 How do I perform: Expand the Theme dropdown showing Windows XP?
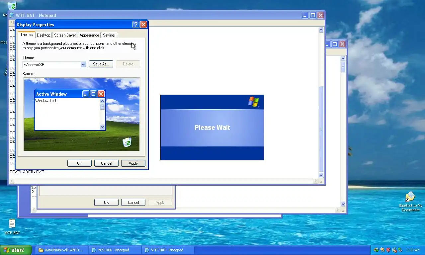pos(83,65)
